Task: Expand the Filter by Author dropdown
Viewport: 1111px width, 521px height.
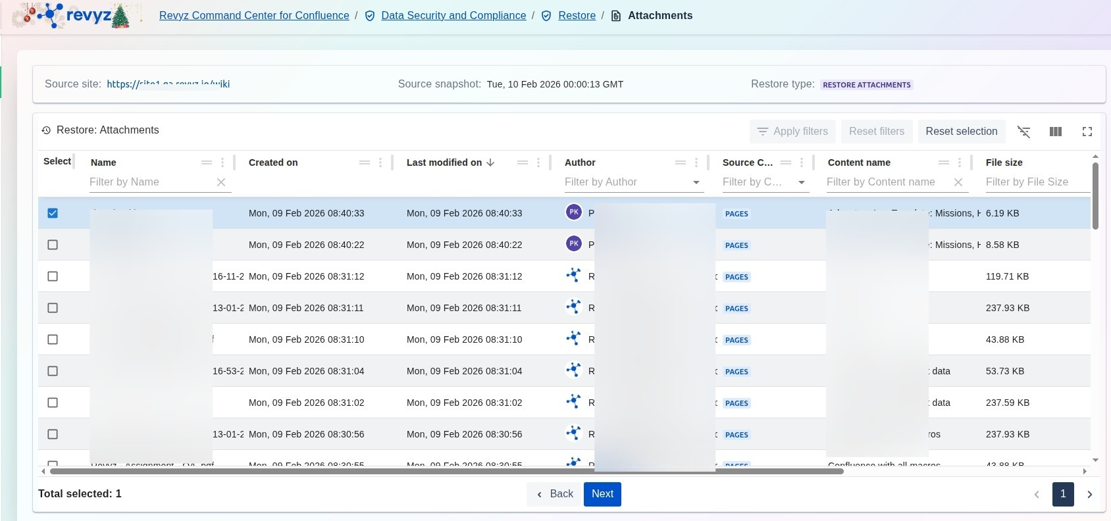Action: point(696,182)
